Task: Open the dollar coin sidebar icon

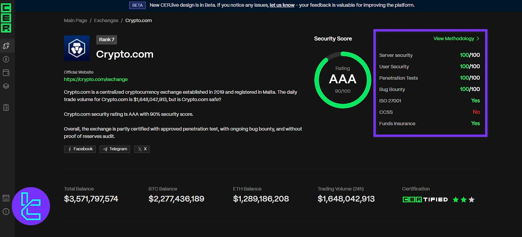Action: pyautogui.click(x=6, y=59)
